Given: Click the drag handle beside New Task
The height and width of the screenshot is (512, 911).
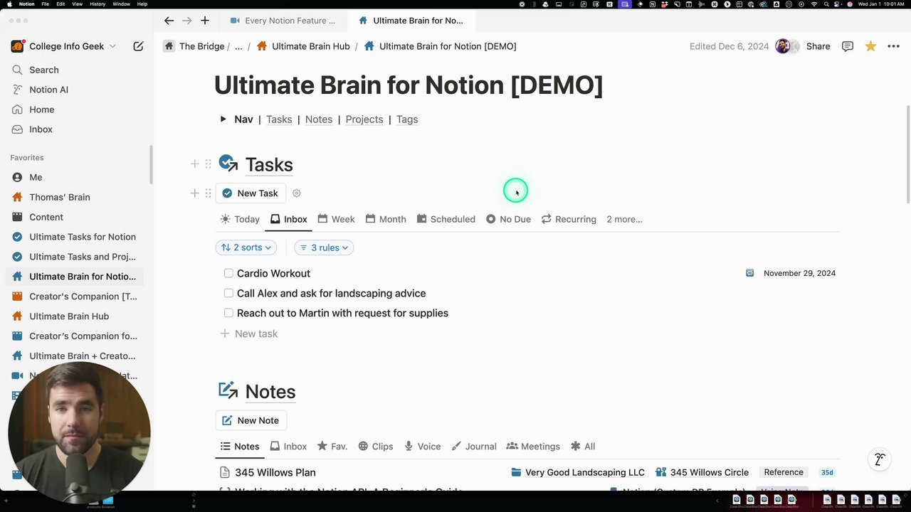Looking at the screenshot, I should tap(208, 193).
